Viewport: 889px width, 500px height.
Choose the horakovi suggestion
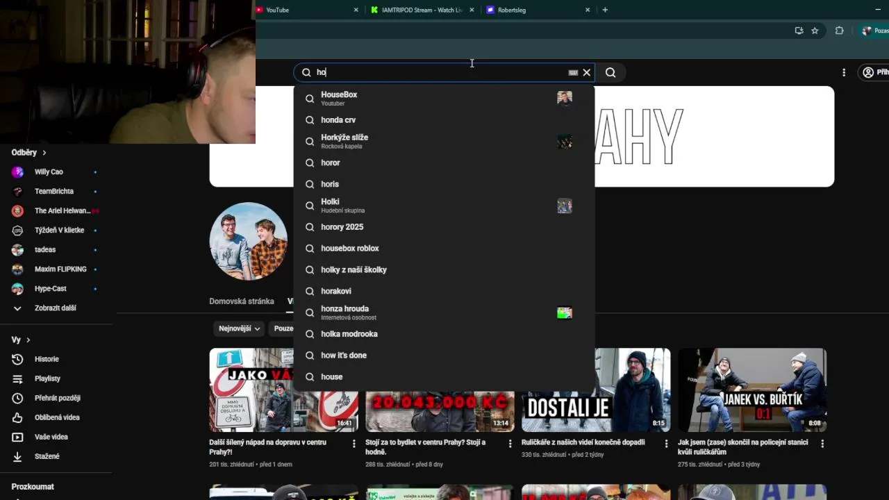tap(444, 291)
